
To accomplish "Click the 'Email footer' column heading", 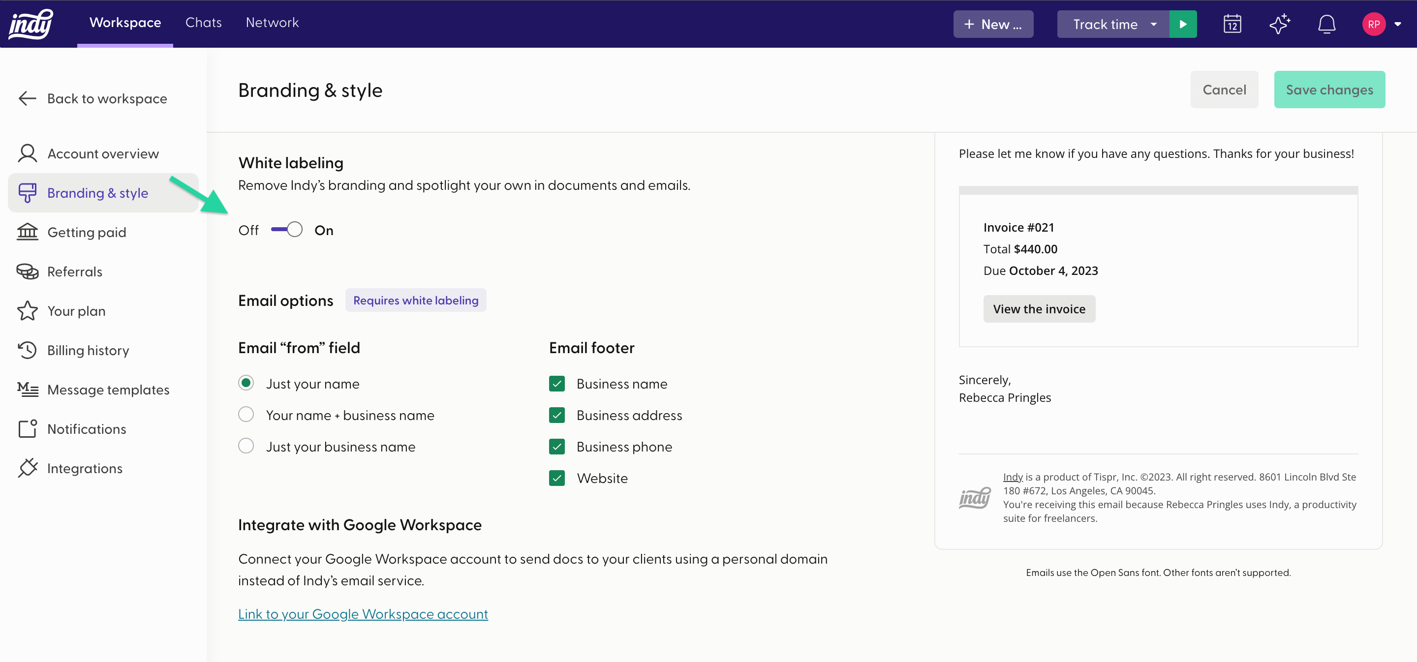I will tap(592, 348).
